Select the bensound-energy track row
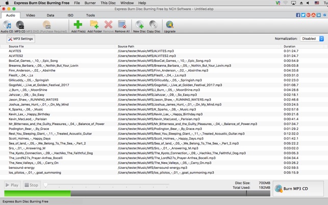Screen dimensions: 328x205 click(164, 168)
